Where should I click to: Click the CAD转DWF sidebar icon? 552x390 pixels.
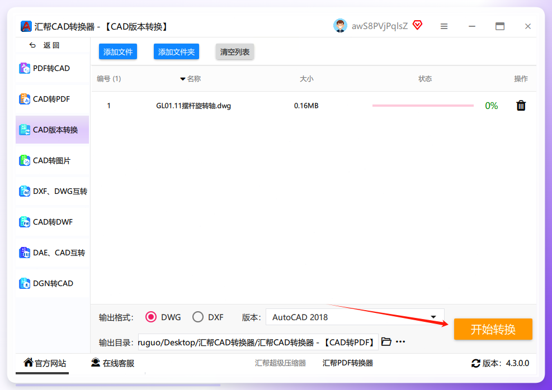[24, 222]
